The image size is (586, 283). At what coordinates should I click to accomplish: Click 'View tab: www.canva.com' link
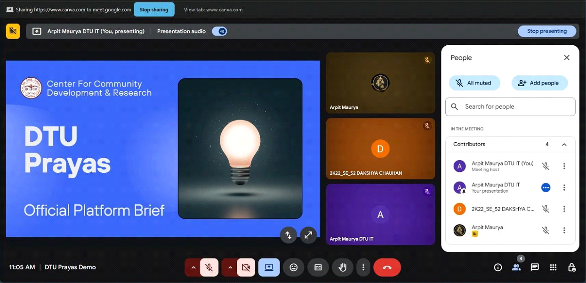point(213,9)
